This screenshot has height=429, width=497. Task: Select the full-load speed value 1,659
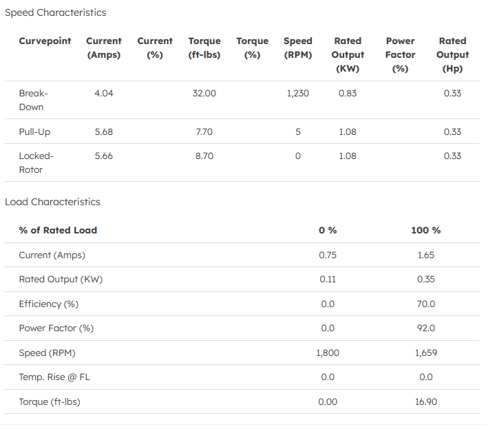point(425,353)
